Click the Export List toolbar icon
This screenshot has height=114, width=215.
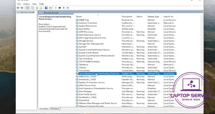pos(41,8)
